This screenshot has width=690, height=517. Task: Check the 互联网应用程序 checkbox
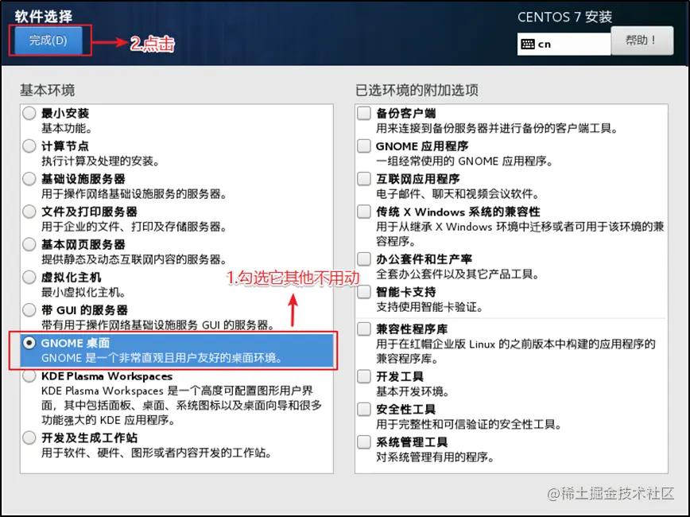click(x=364, y=179)
